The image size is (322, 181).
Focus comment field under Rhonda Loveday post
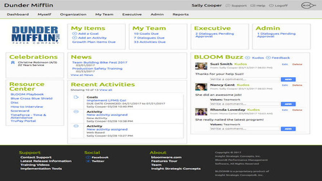[x=245, y=129]
